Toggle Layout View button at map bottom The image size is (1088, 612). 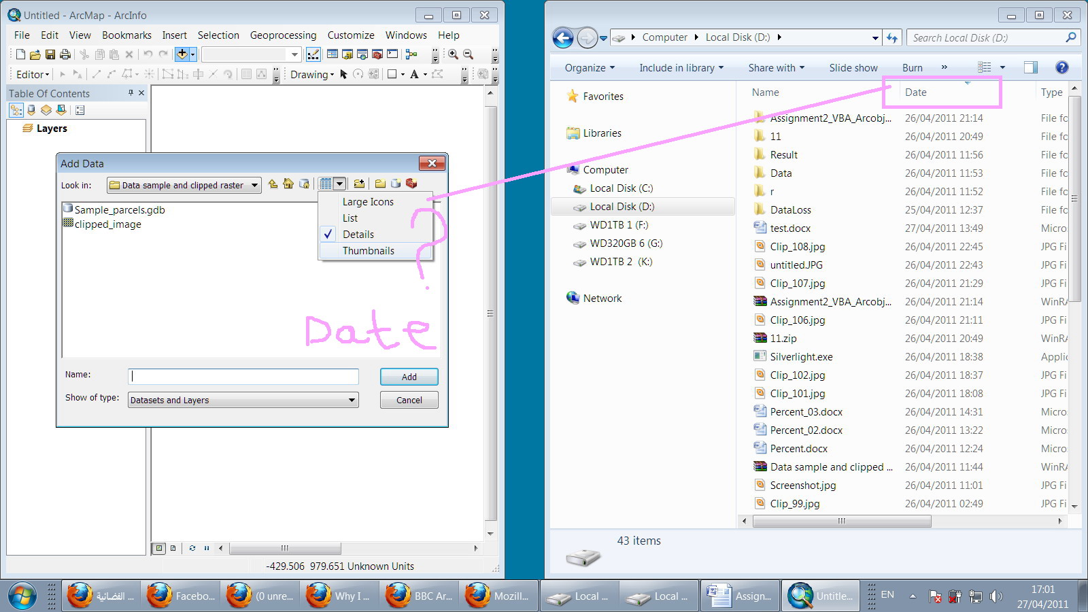coord(173,548)
